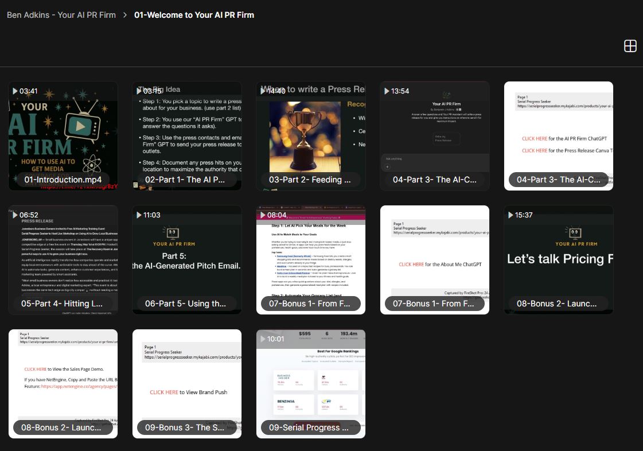
Task: Start the 03-Part 2 Feeding video via play icon
Action: click(263, 90)
